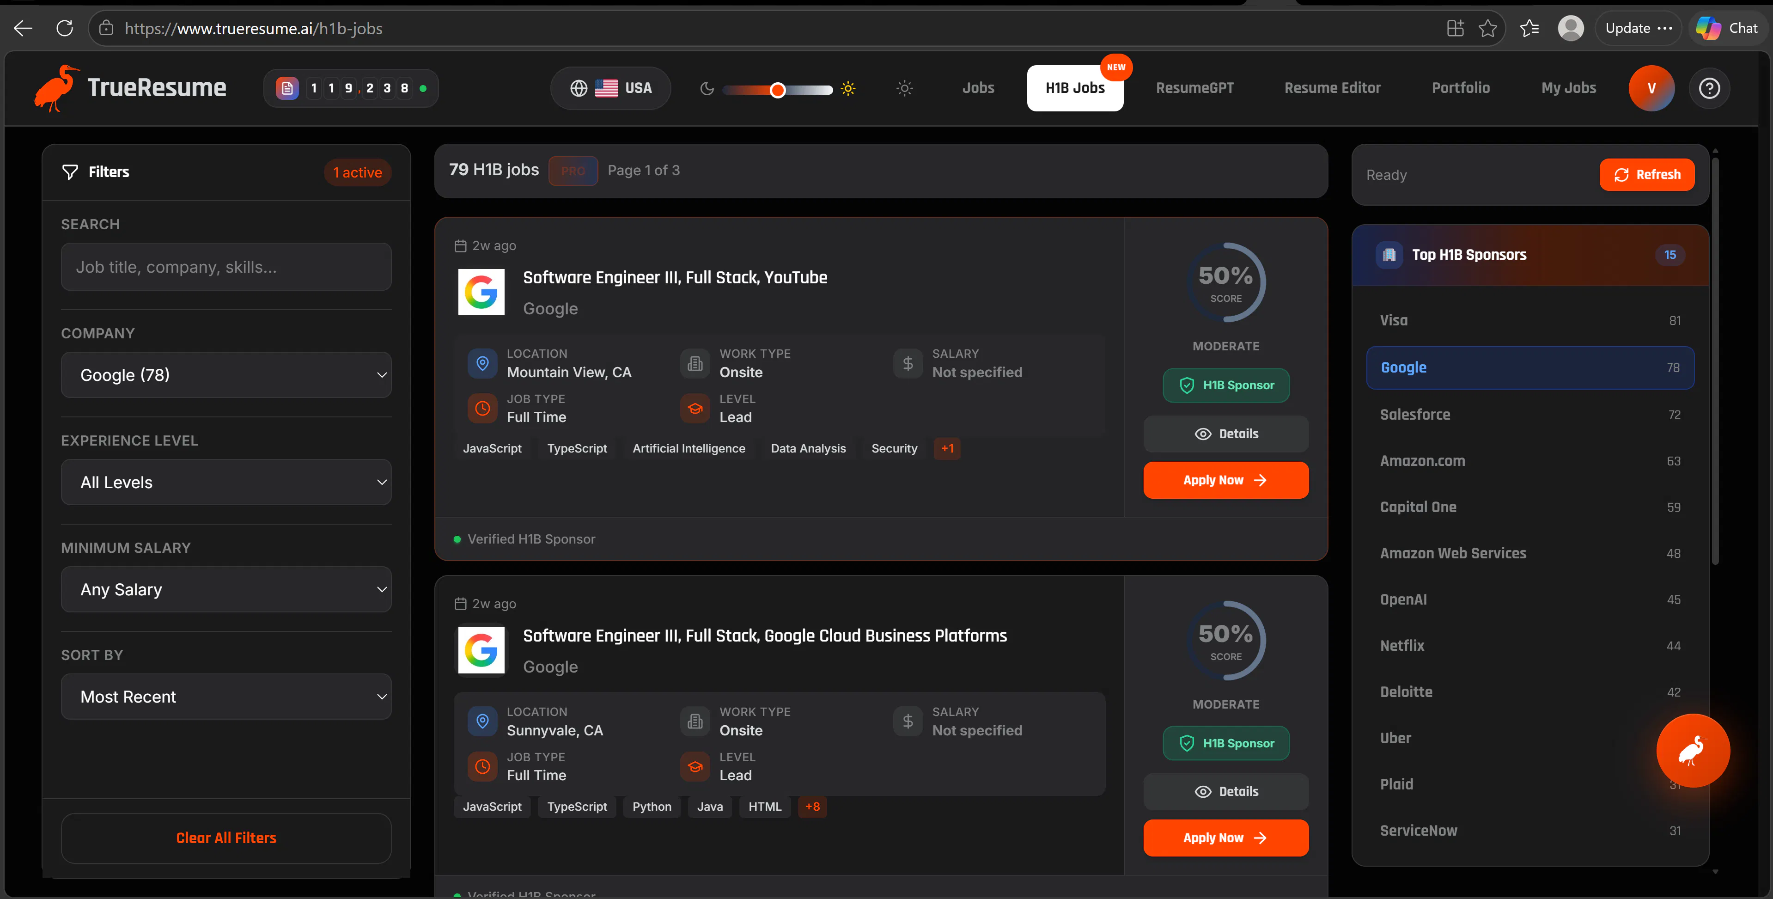Click the location pin icon for Mountain View
Screen dimensions: 1773x899
coord(482,363)
